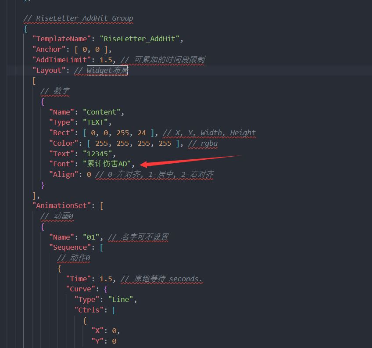372x348 pixels.
Task: Click the "AnimationSet" key
Action: point(61,205)
